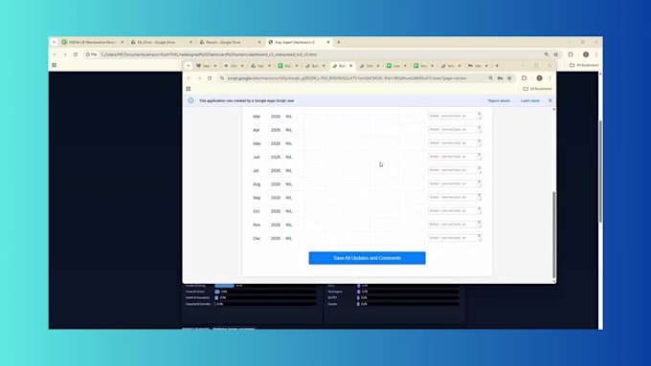
Task: Open the back window's Chrome three-dot menu
Action: point(596,54)
